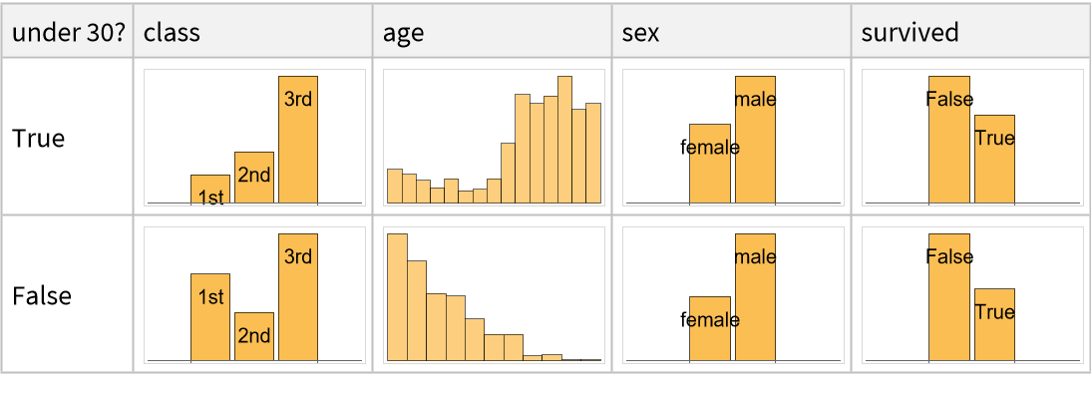Click the 3rd class bar in True row
This screenshot has height=407, width=1091.
298,140
